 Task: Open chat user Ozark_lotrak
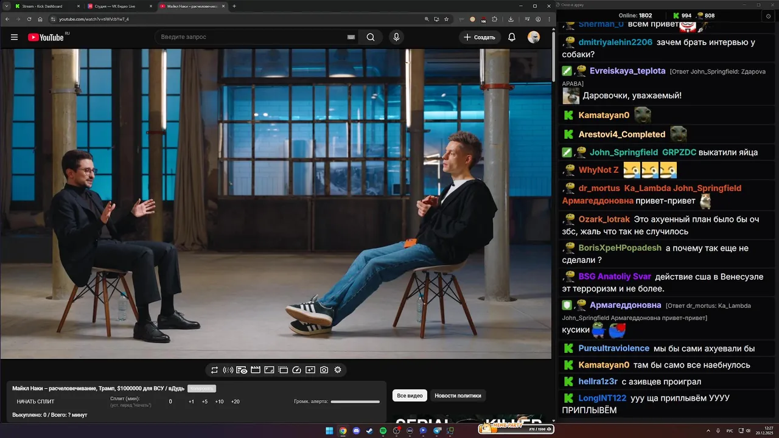point(604,219)
